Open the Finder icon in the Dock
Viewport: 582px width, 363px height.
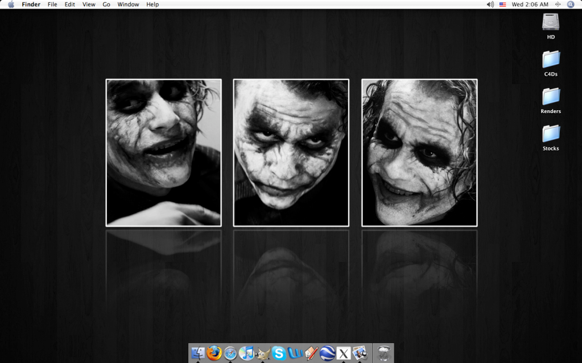tap(198, 353)
